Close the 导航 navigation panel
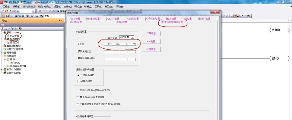292x120 pixels. [62, 20]
